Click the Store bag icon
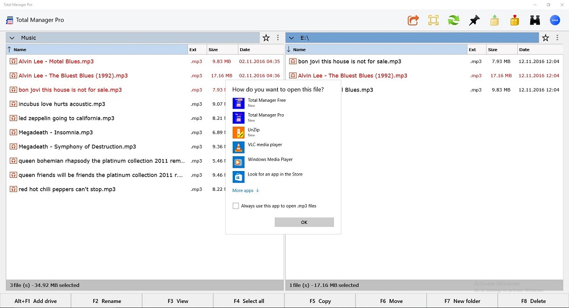The image size is (569, 308). (238, 177)
